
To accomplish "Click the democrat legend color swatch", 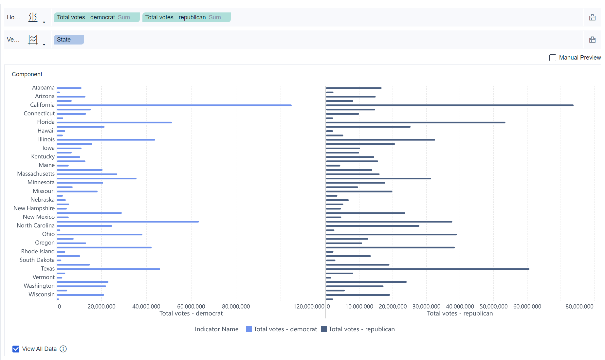I will [249, 329].
